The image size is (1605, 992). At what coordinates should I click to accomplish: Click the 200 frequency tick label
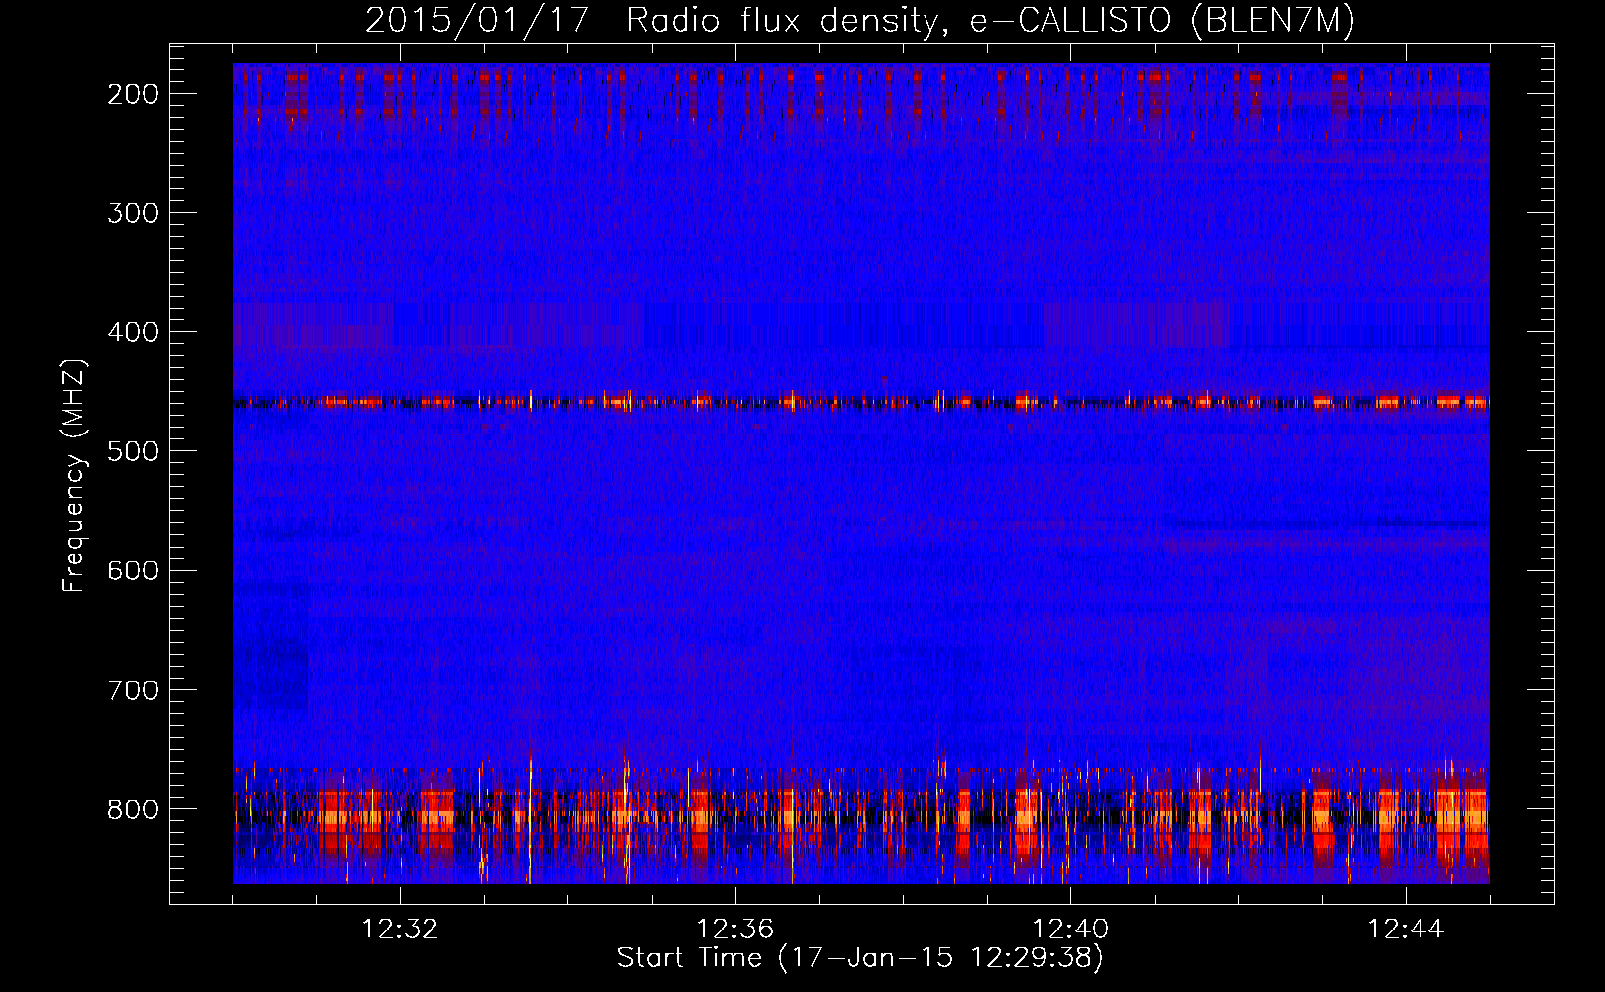click(132, 94)
